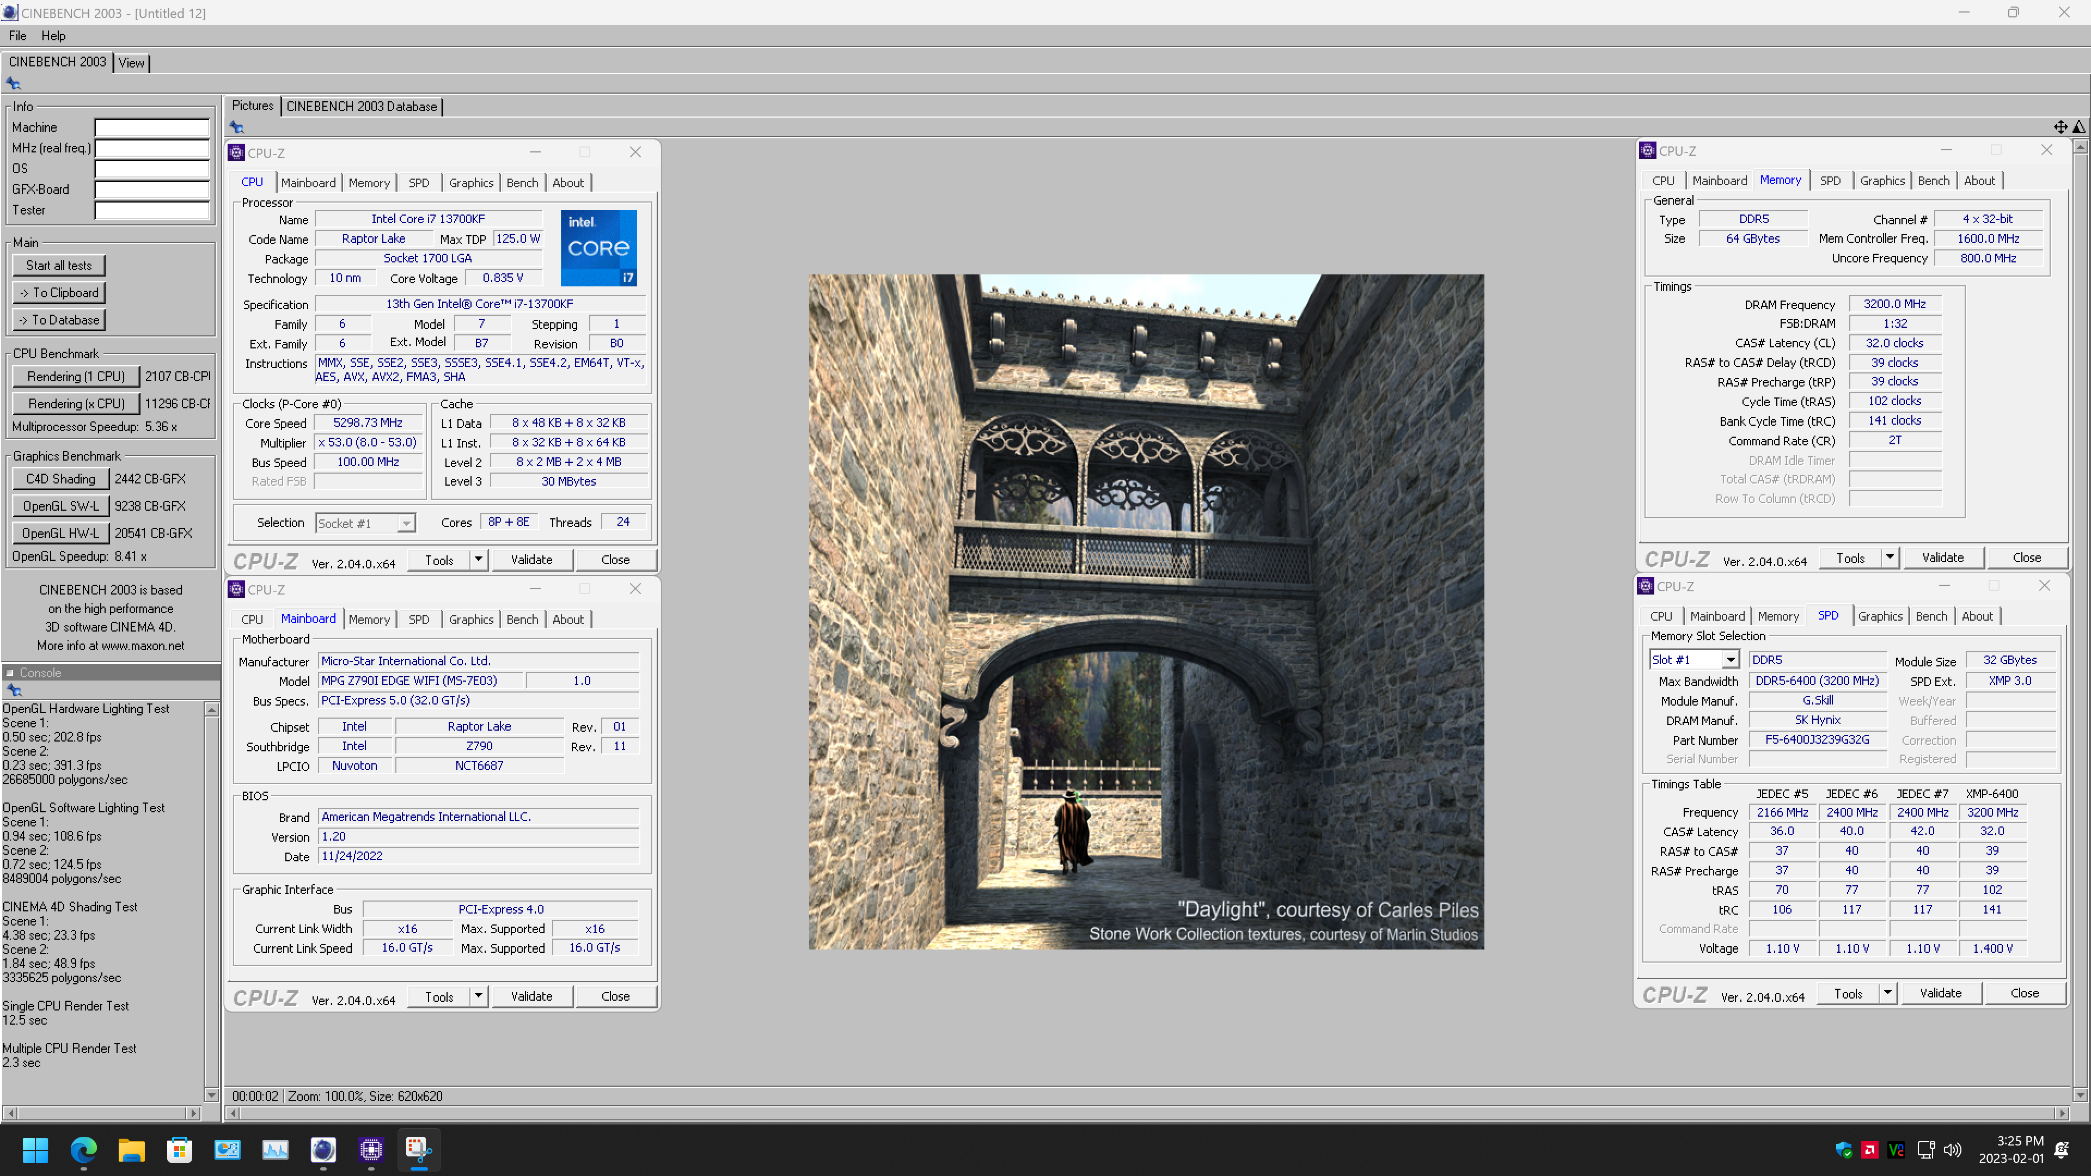
Task: Open Microsoft Edge from taskbar
Action: point(84,1149)
